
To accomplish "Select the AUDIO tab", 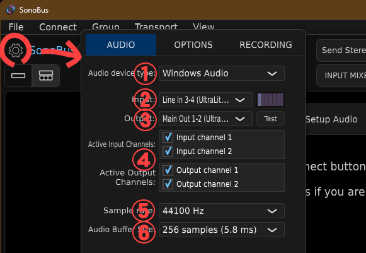I will (x=121, y=45).
